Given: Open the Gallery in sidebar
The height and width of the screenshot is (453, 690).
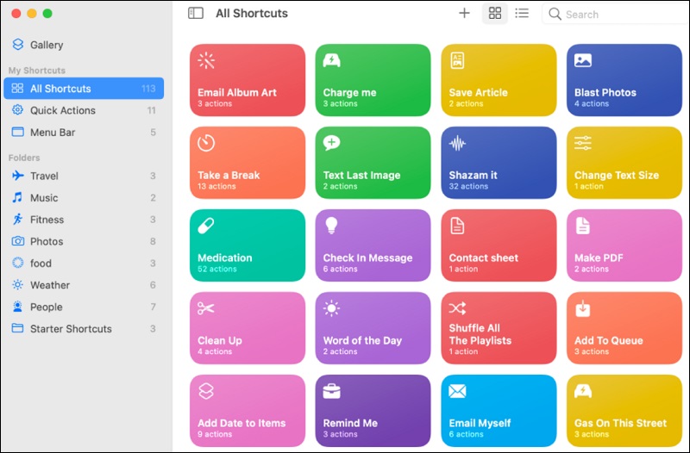Looking at the screenshot, I should (x=47, y=45).
